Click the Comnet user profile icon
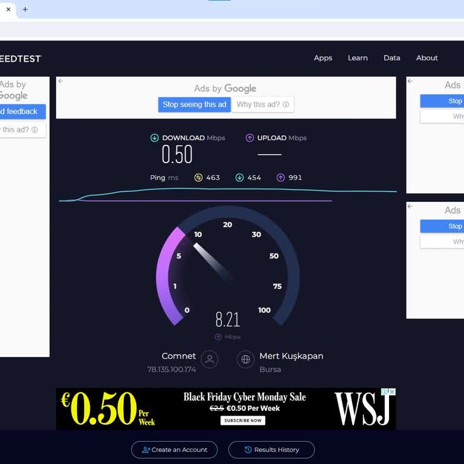The height and width of the screenshot is (464, 464). (210, 359)
